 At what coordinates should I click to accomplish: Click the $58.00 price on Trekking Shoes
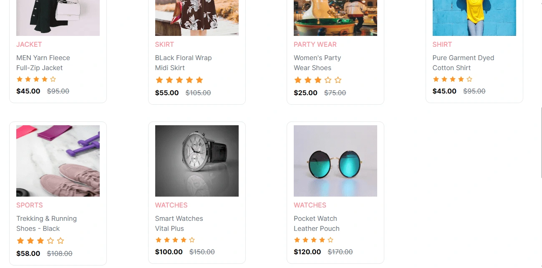[x=28, y=253]
